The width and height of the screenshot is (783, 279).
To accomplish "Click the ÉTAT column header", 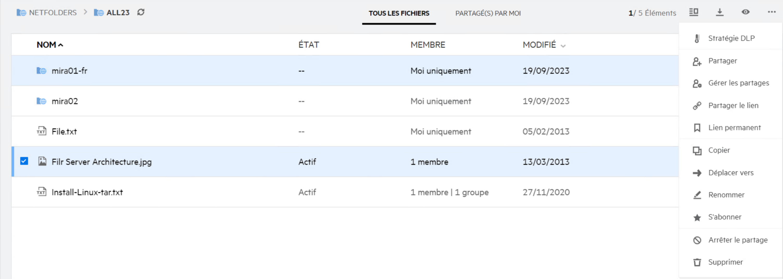I will click(x=309, y=45).
